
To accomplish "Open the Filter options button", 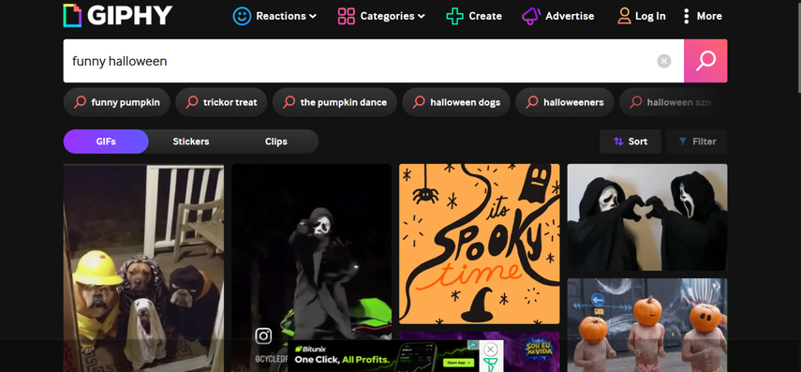I will (697, 141).
